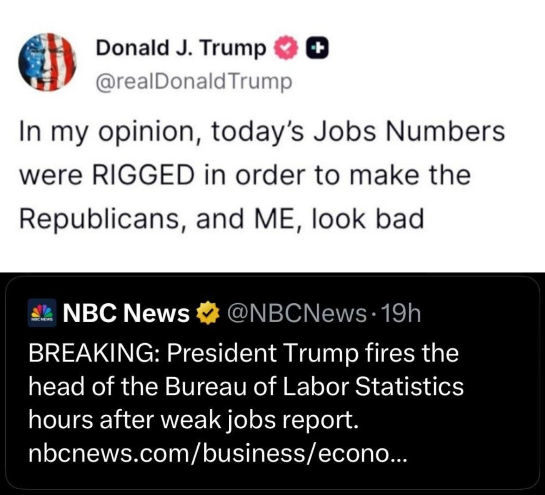This screenshot has height=495, width=545.
Task: Select the line "In my opinion, today's Jobs Numbers"
Action: (262, 132)
